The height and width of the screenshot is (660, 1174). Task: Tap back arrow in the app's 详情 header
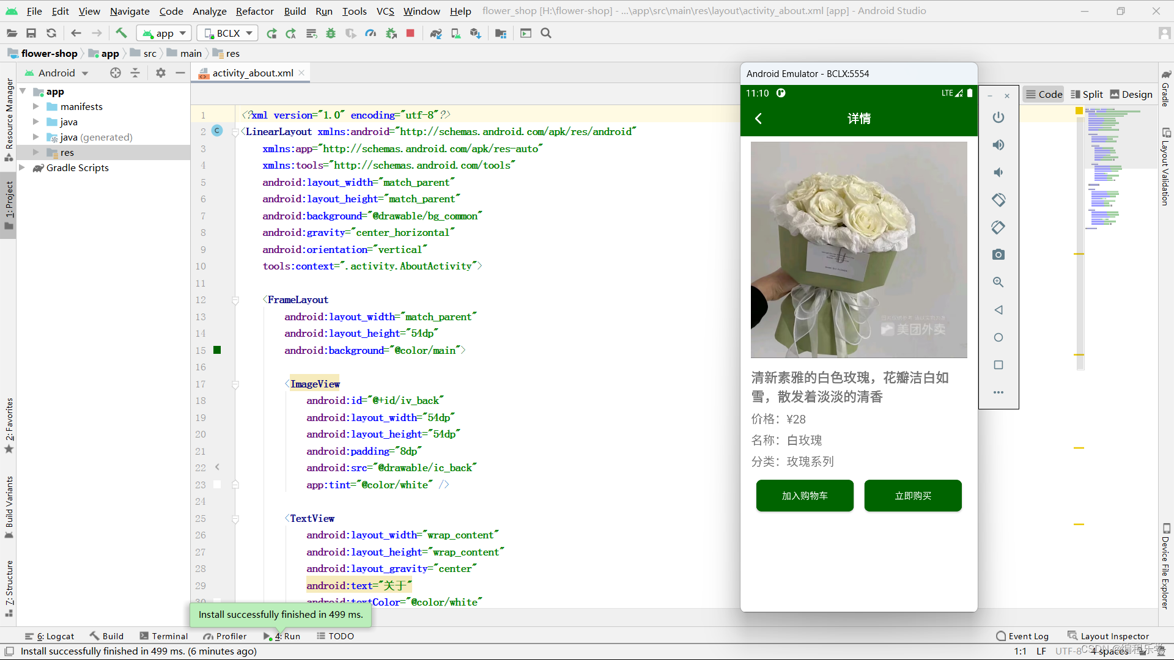(x=758, y=119)
